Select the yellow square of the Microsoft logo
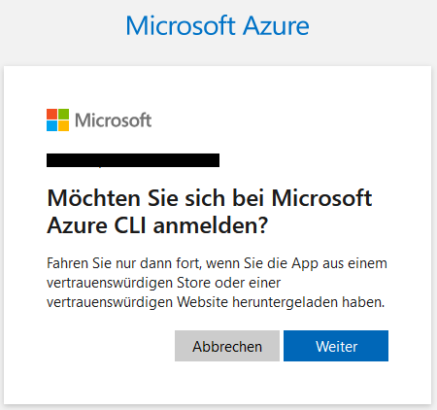Screen dimensions: 437x410 click(63, 125)
